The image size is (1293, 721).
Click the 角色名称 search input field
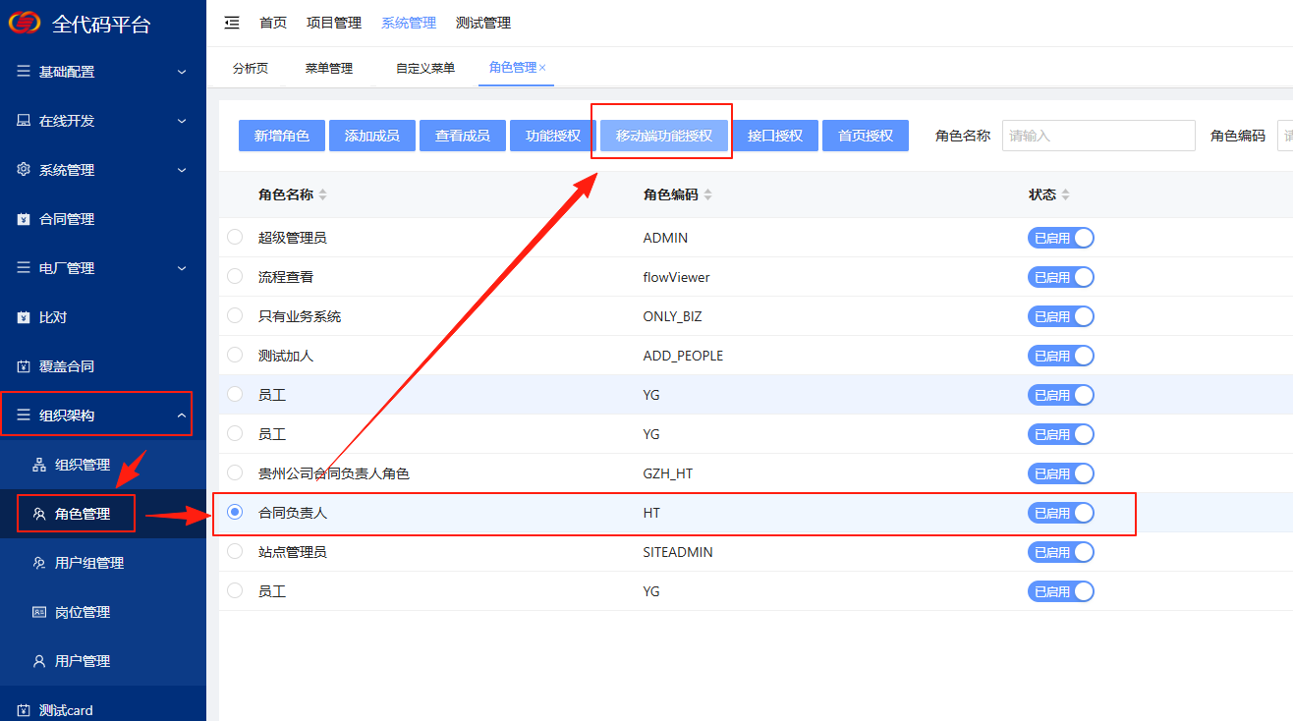click(1097, 136)
